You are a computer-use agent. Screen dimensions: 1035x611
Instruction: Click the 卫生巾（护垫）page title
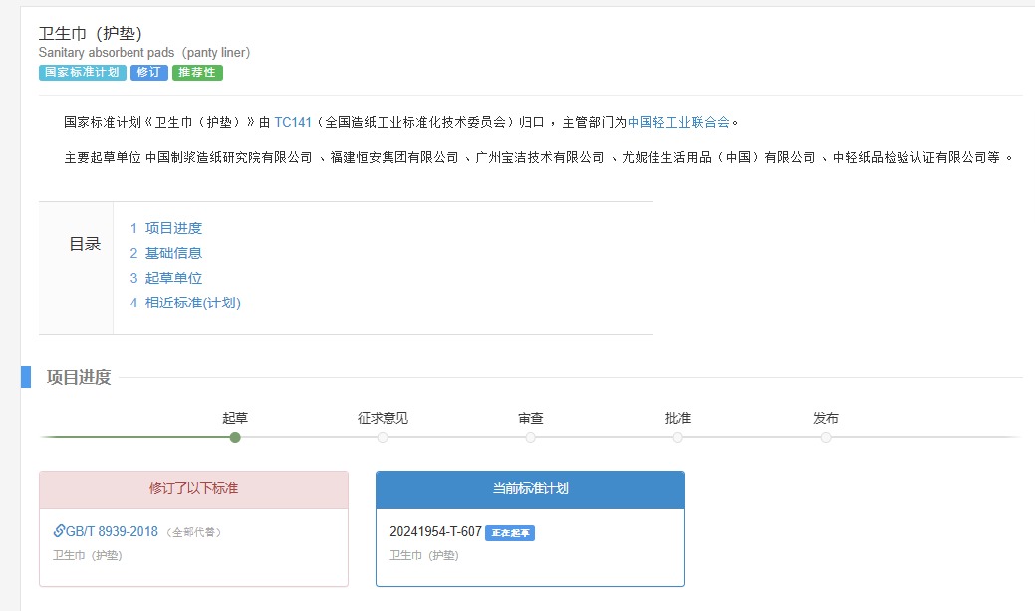91,33
